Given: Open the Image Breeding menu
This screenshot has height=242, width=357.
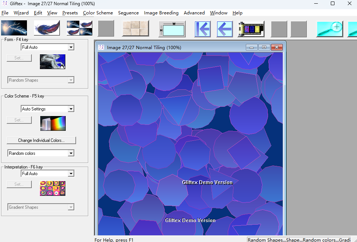Looking at the screenshot, I should click(x=161, y=13).
